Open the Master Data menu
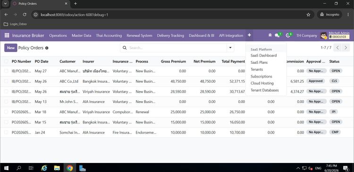Screen dimensions: 354x172 82,35
